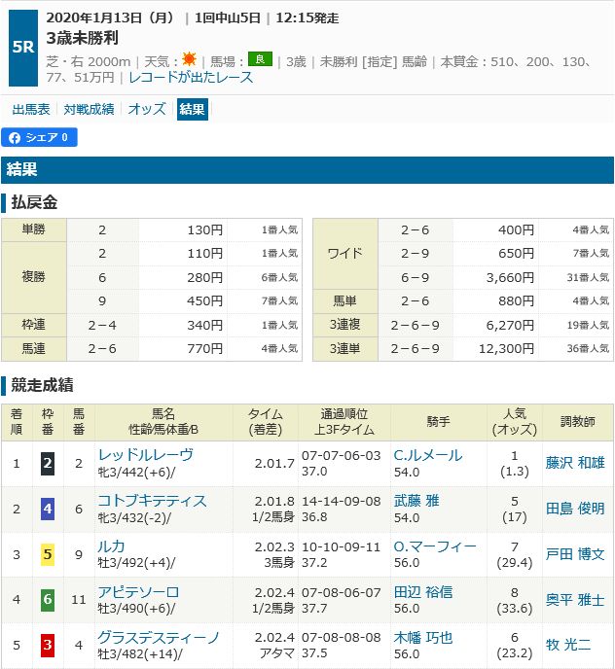Open the 出馬表 tab
615x669 pixels.
31,109
